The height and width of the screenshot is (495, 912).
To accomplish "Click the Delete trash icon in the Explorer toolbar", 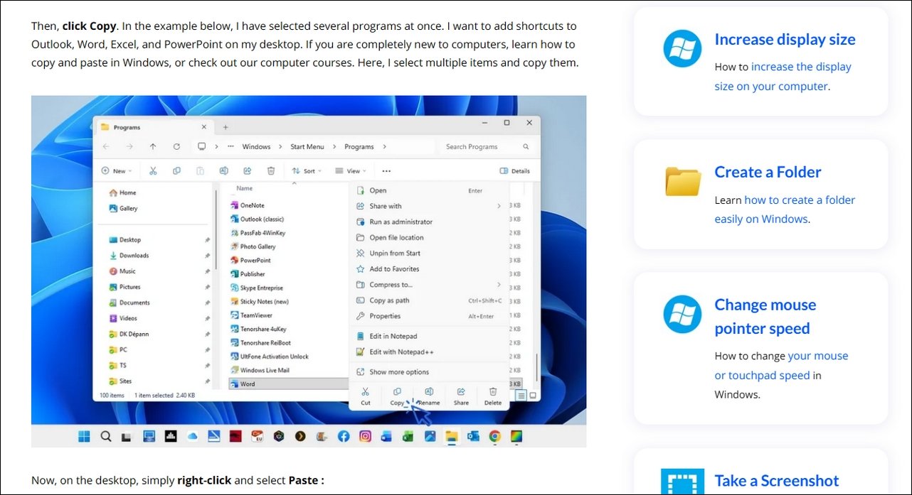I will coord(271,170).
